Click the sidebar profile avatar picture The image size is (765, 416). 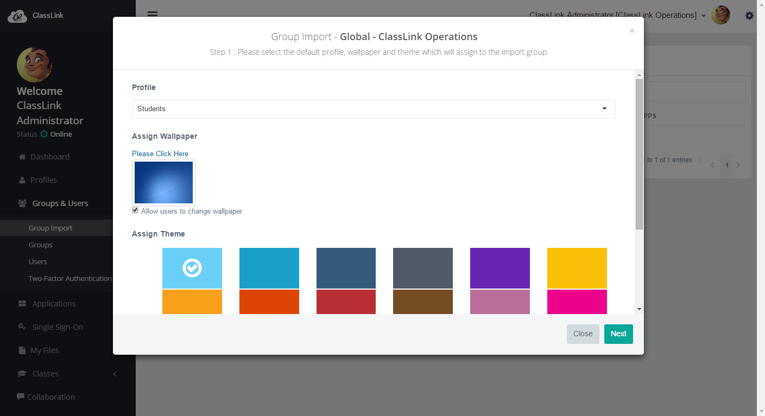click(x=34, y=65)
